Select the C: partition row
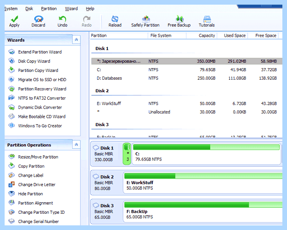287x230 pixels. point(187,70)
